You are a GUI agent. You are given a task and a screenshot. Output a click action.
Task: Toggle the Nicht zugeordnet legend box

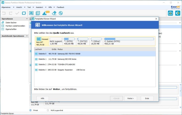(x=48, y=110)
